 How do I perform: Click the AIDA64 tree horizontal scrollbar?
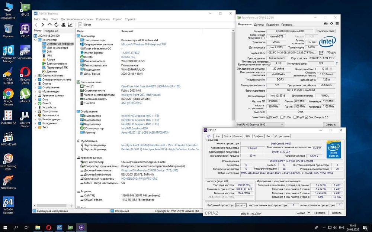click(x=51, y=206)
